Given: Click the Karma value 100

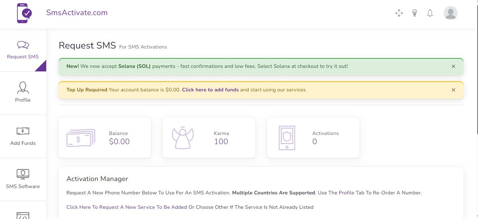Looking at the screenshot, I should pyautogui.click(x=221, y=142).
